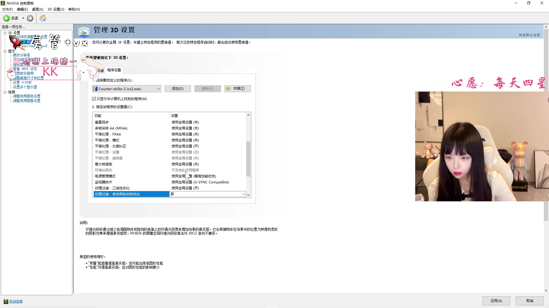Click the 应用(A) button
This screenshot has width=549, height=308.
tap(496, 301)
